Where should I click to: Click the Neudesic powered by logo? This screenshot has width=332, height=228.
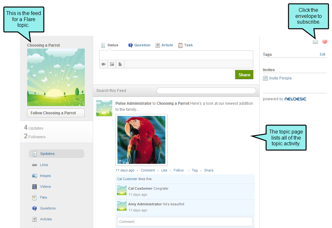295,99
